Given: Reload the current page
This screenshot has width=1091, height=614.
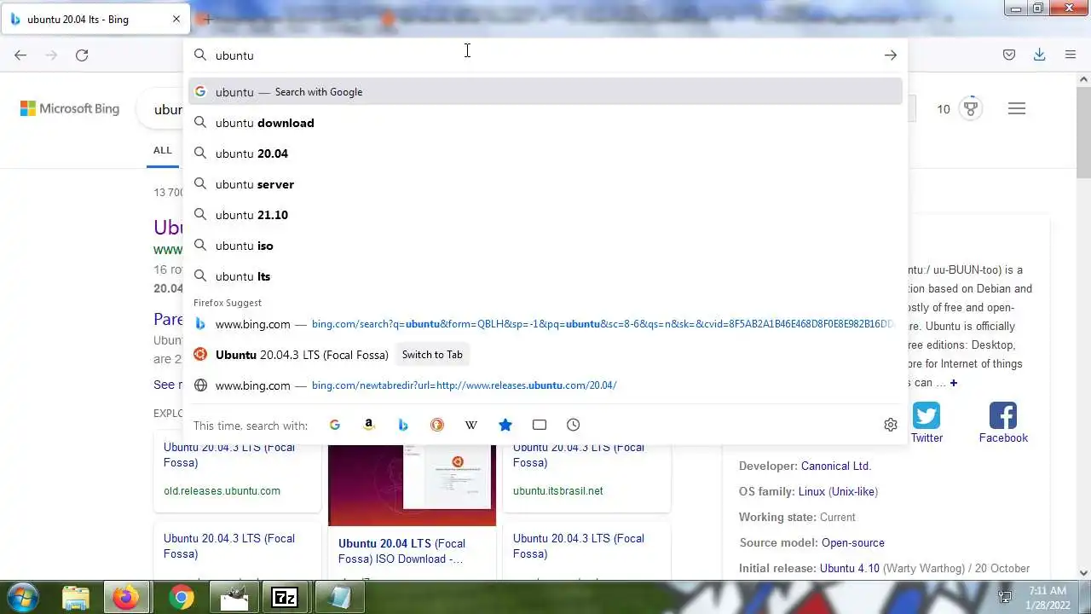Looking at the screenshot, I should (82, 55).
